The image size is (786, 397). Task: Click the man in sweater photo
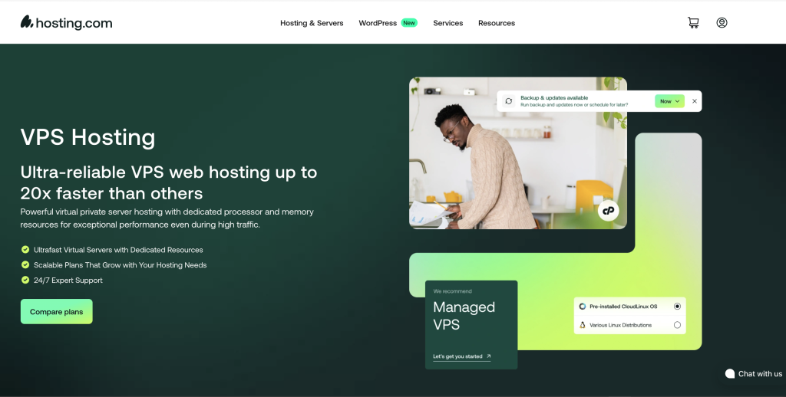[x=518, y=153]
